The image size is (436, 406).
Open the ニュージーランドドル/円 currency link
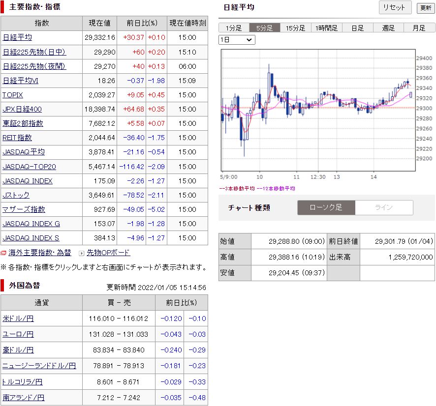pos(39,366)
